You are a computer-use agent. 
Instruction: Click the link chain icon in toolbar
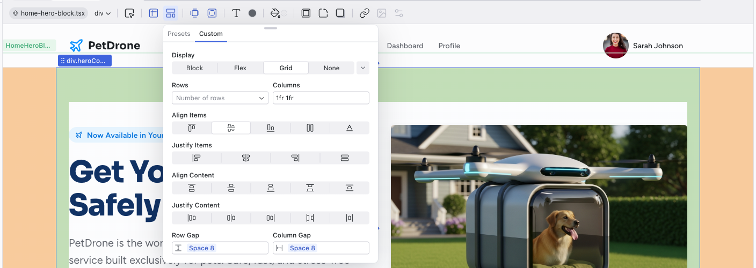[x=365, y=13]
